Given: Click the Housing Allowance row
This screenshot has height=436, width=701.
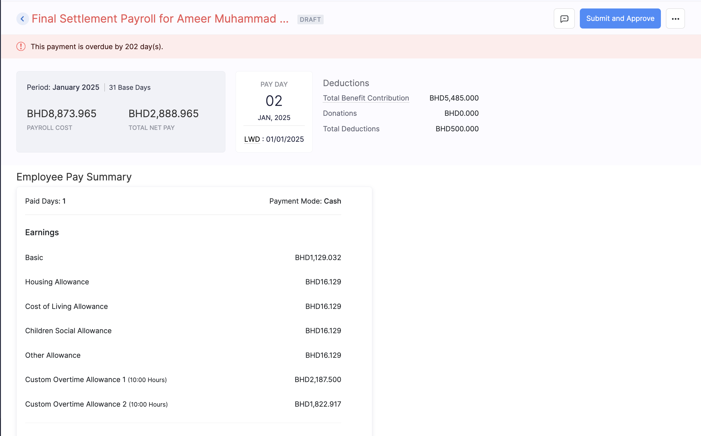Looking at the screenshot, I should coord(57,282).
